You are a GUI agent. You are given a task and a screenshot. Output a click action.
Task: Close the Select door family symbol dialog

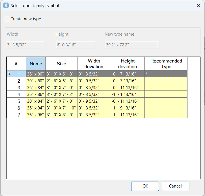(x=198, y=5)
